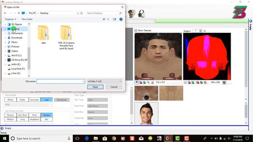253x142 pixels.
Task: Create a New folder
Action: point(27,19)
